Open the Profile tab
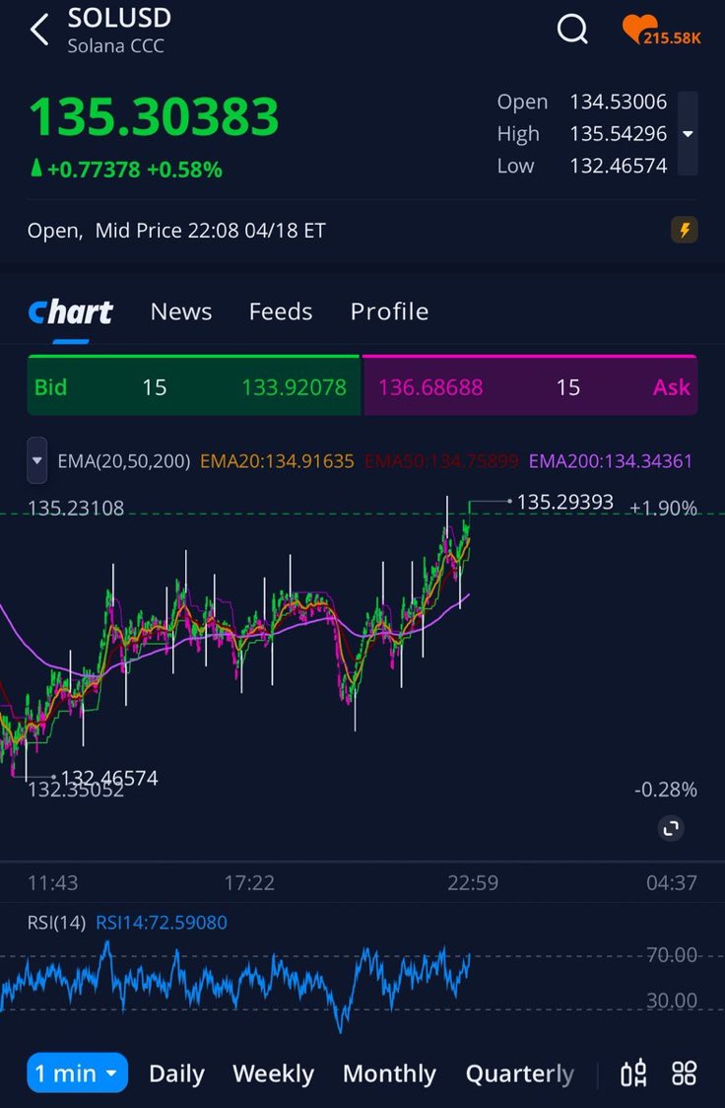The image size is (725, 1108). point(390,312)
